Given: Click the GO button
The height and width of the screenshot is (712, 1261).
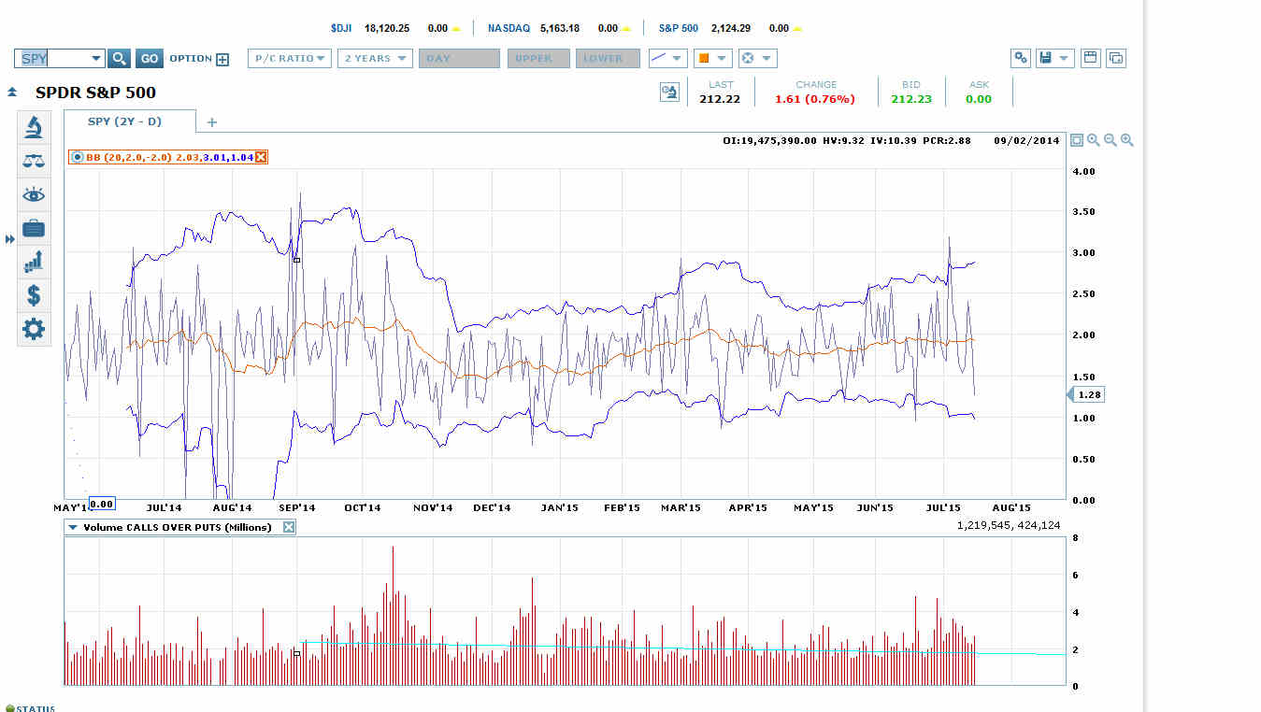Looking at the screenshot, I should point(150,58).
